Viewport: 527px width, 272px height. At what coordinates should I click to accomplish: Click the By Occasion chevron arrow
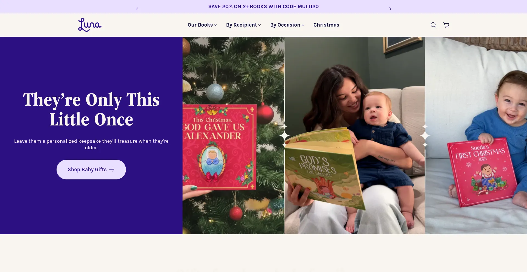tap(303, 25)
